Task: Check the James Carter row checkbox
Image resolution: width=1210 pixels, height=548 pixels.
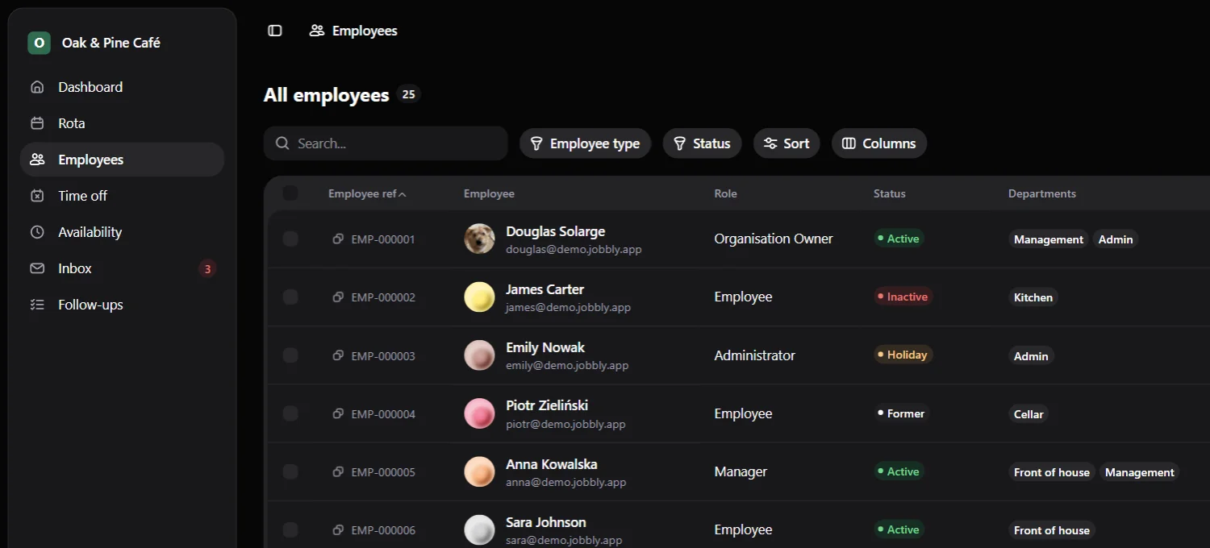Action: [x=290, y=297]
